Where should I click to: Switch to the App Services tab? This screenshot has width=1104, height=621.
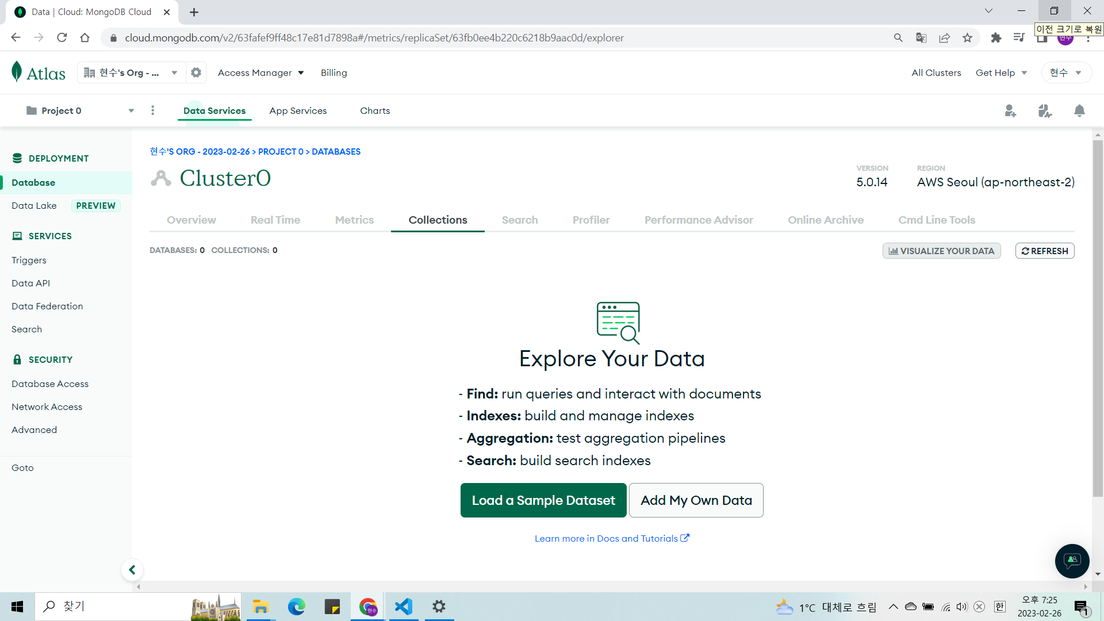click(298, 111)
